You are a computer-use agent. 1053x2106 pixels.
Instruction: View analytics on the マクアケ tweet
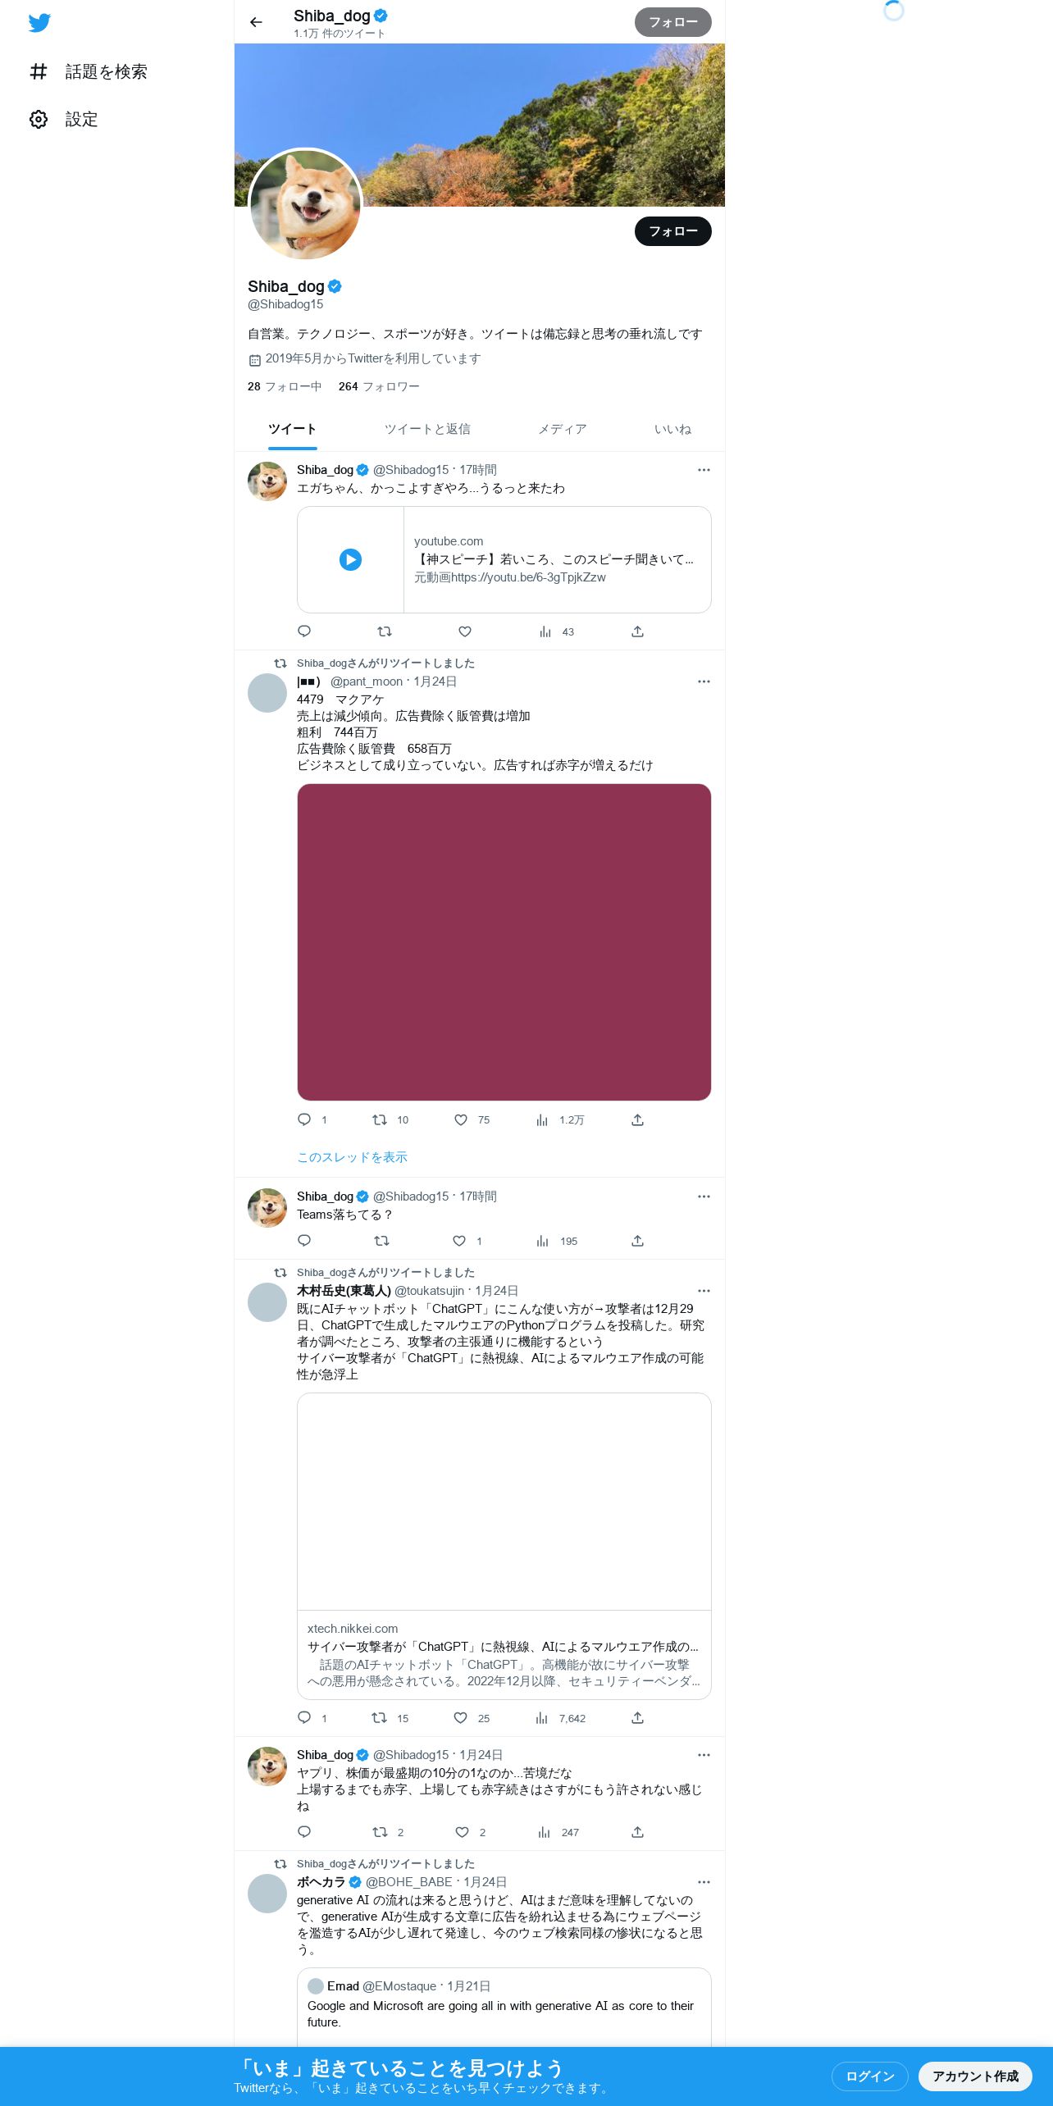pos(542,1119)
